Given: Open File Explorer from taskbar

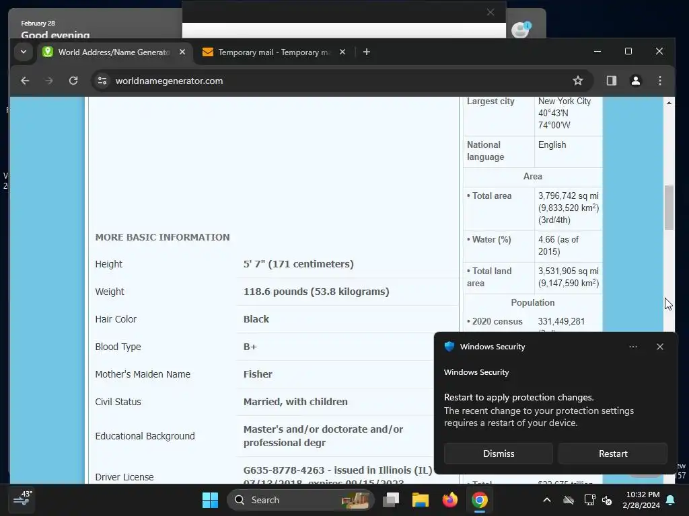Looking at the screenshot, I should [x=420, y=500].
